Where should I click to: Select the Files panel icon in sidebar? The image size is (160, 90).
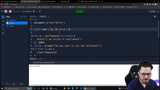pyautogui.click(x=3, y=17)
